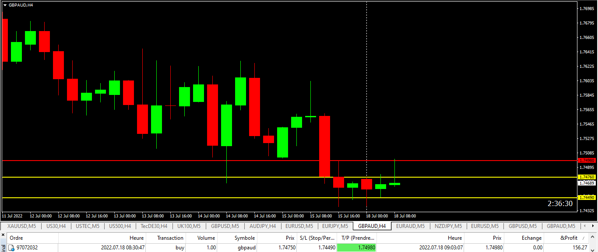598x252 pixels.
Task: Sort by the Transaction column header
Action: 166,238
